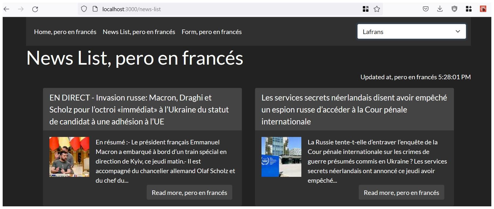Click Read more on Dutch secret services article
The width and height of the screenshot is (494, 209).
click(402, 193)
